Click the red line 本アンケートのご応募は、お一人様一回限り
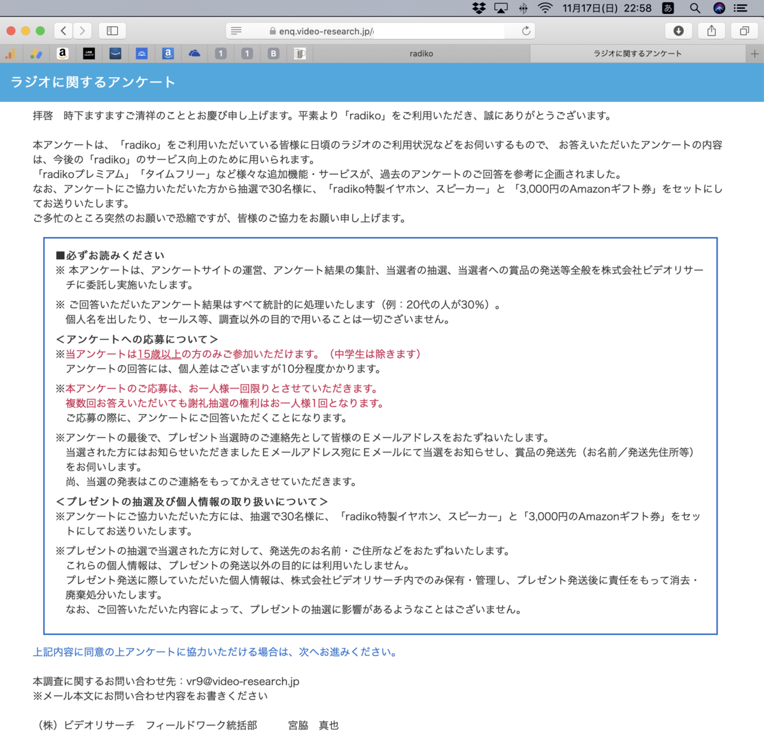This screenshot has height=735, width=764. (222, 388)
